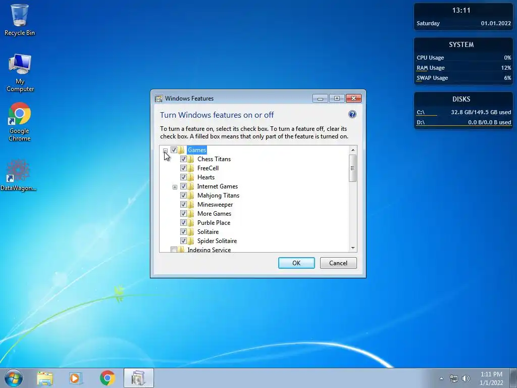This screenshot has height=388, width=517.
Task: Click the features list scroll up arrow
Action: (353, 150)
